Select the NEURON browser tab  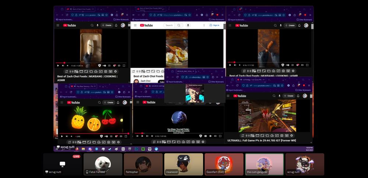click(x=154, y=86)
